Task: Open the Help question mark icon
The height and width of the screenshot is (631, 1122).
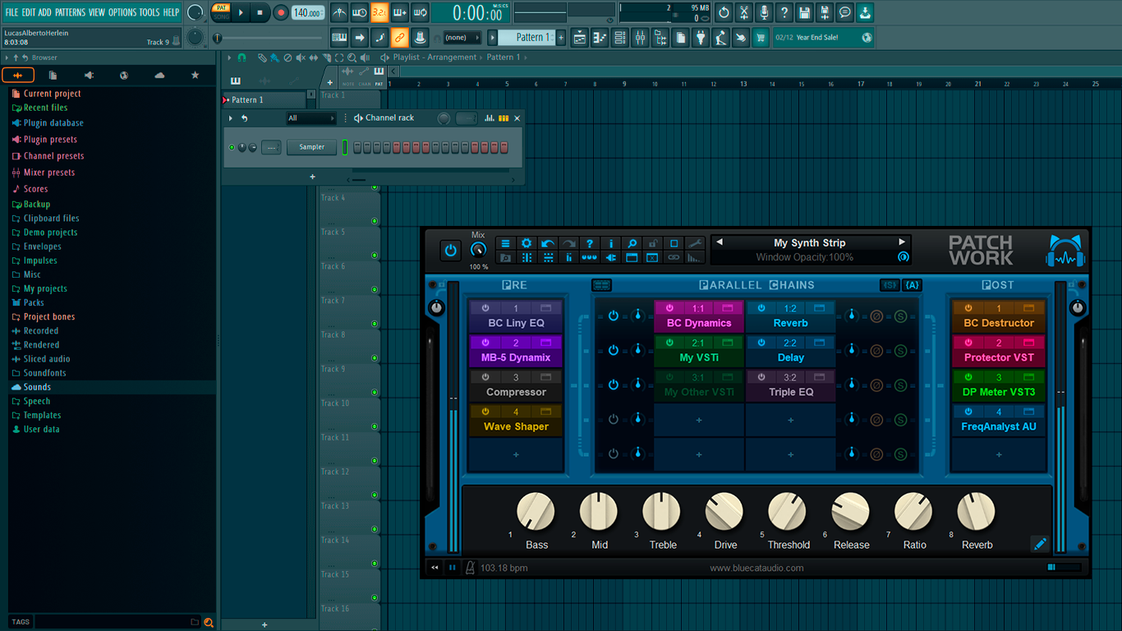Action: [784, 13]
